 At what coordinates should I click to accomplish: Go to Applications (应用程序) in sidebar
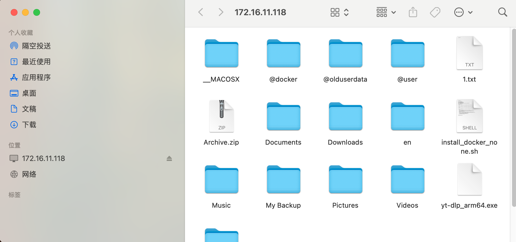coord(36,77)
